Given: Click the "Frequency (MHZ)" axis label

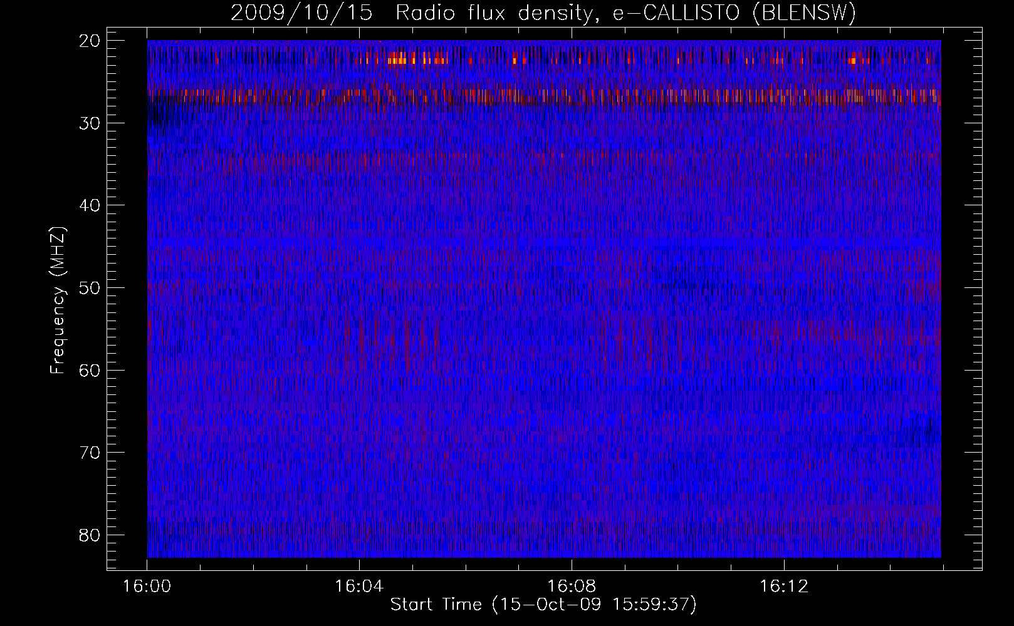Looking at the screenshot, I should coord(58,300).
